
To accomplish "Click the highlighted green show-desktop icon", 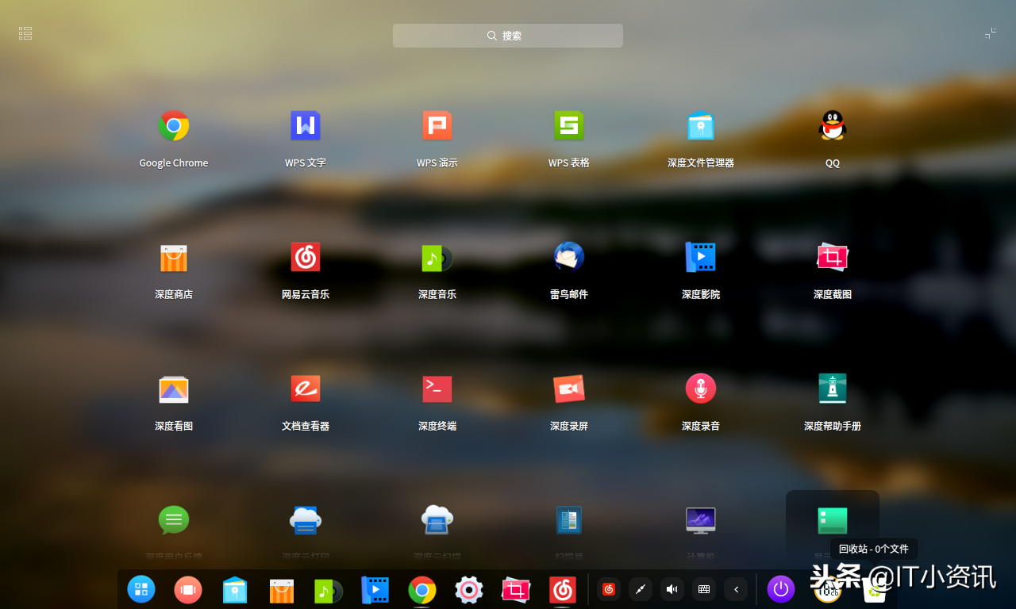I will (x=833, y=521).
